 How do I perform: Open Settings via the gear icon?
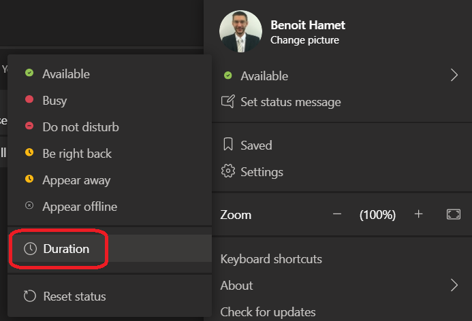coord(228,172)
